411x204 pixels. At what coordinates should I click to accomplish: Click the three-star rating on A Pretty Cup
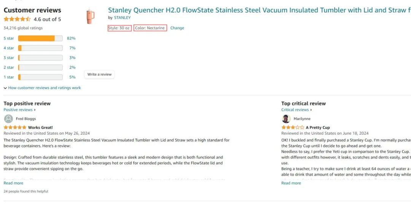click(293, 127)
